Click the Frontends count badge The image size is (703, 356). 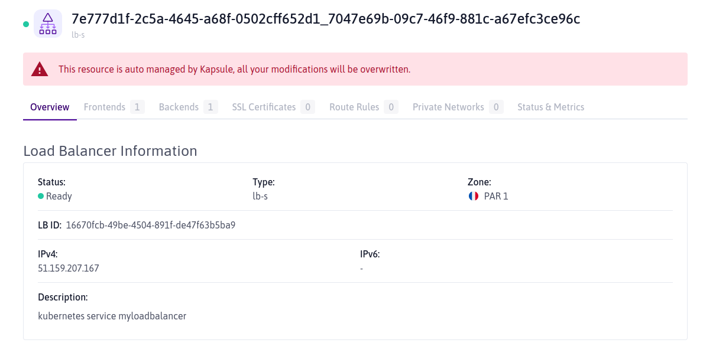[137, 107]
